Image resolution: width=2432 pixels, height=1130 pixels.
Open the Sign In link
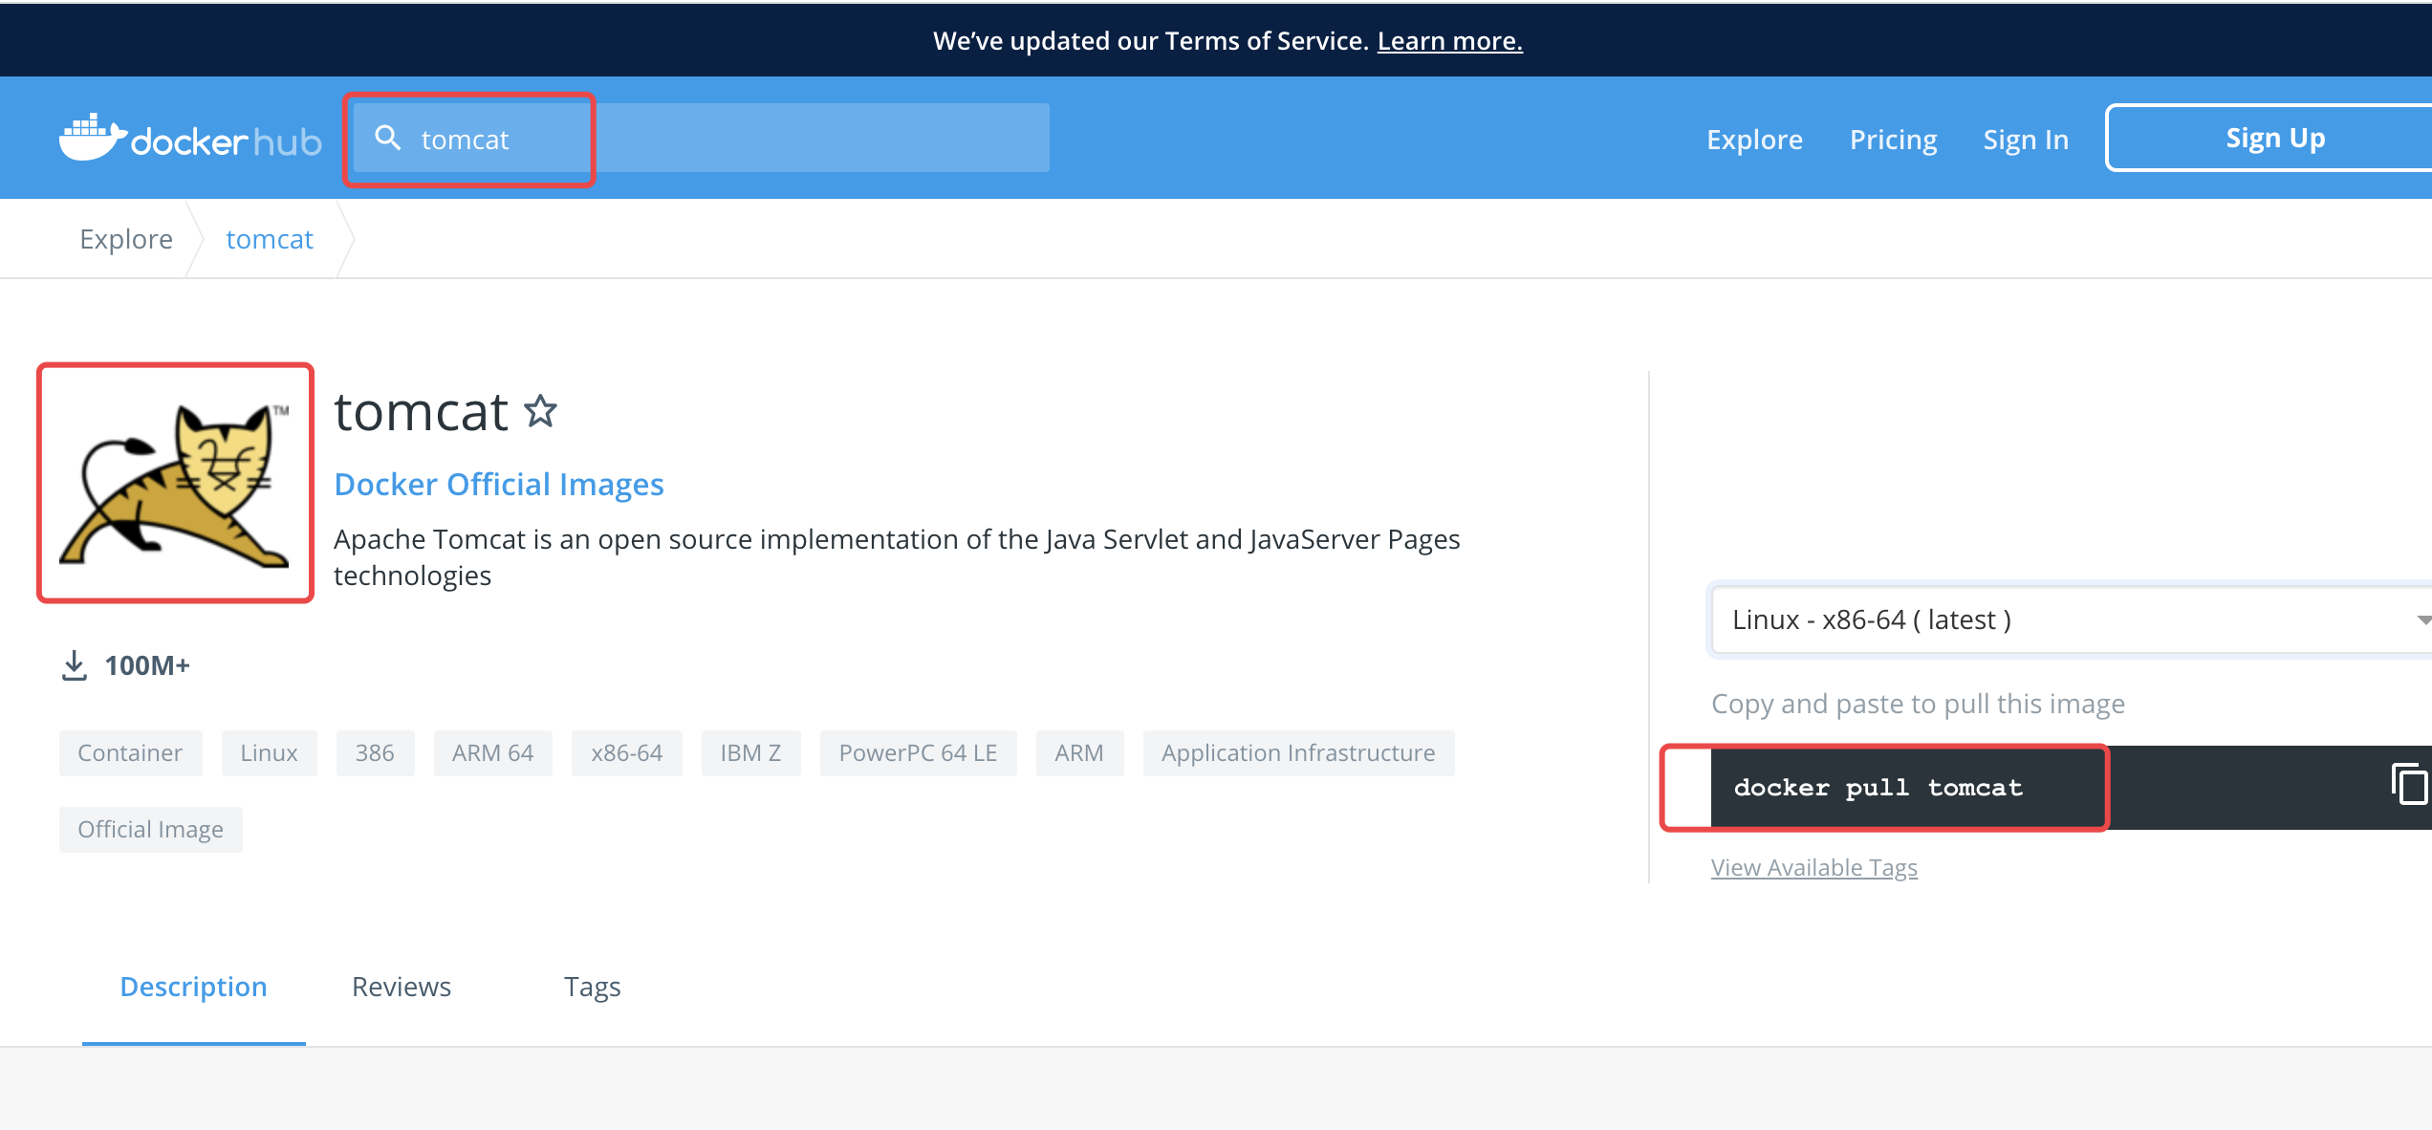[x=2026, y=140]
